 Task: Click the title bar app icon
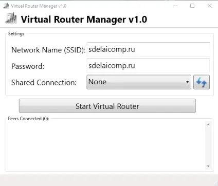(6, 6)
